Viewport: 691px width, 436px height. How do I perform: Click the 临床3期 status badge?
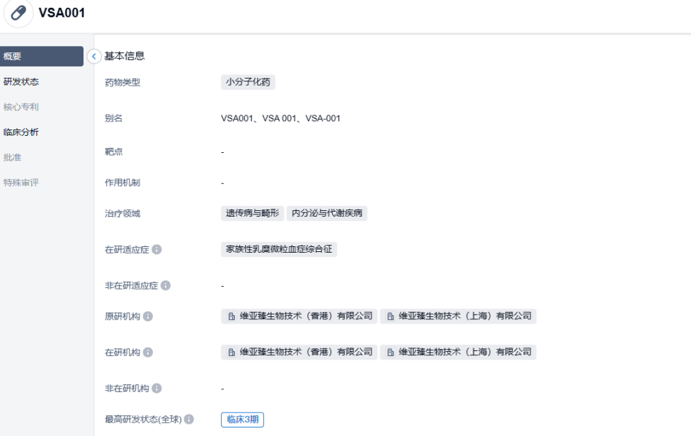242,420
